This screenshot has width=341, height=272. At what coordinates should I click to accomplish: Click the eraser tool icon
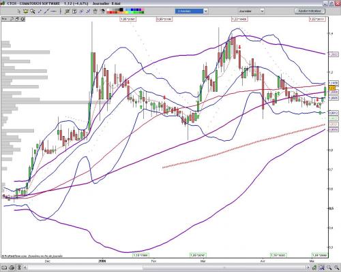[x=102, y=12]
